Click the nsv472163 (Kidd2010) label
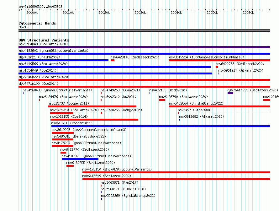The image size is (279, 211). (168, 90)
